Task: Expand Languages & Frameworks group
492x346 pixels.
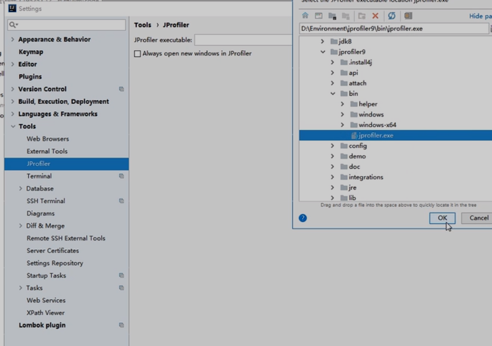Action: (x=12, y=114)
